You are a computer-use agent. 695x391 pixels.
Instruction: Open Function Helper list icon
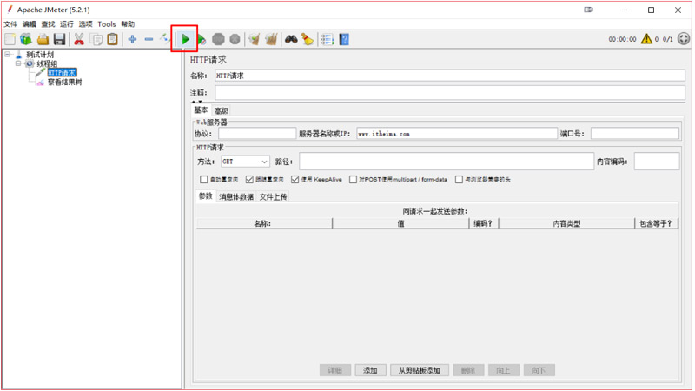328,39
